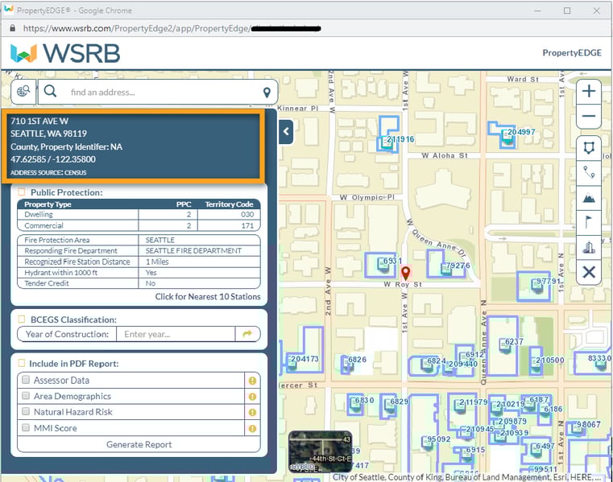613x482 pixels.
Task: Click map marker labeled 6237
Action: click(505, 346)
